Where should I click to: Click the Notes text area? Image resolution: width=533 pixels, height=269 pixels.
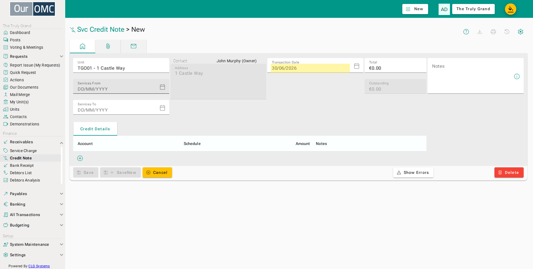point(475,76)
